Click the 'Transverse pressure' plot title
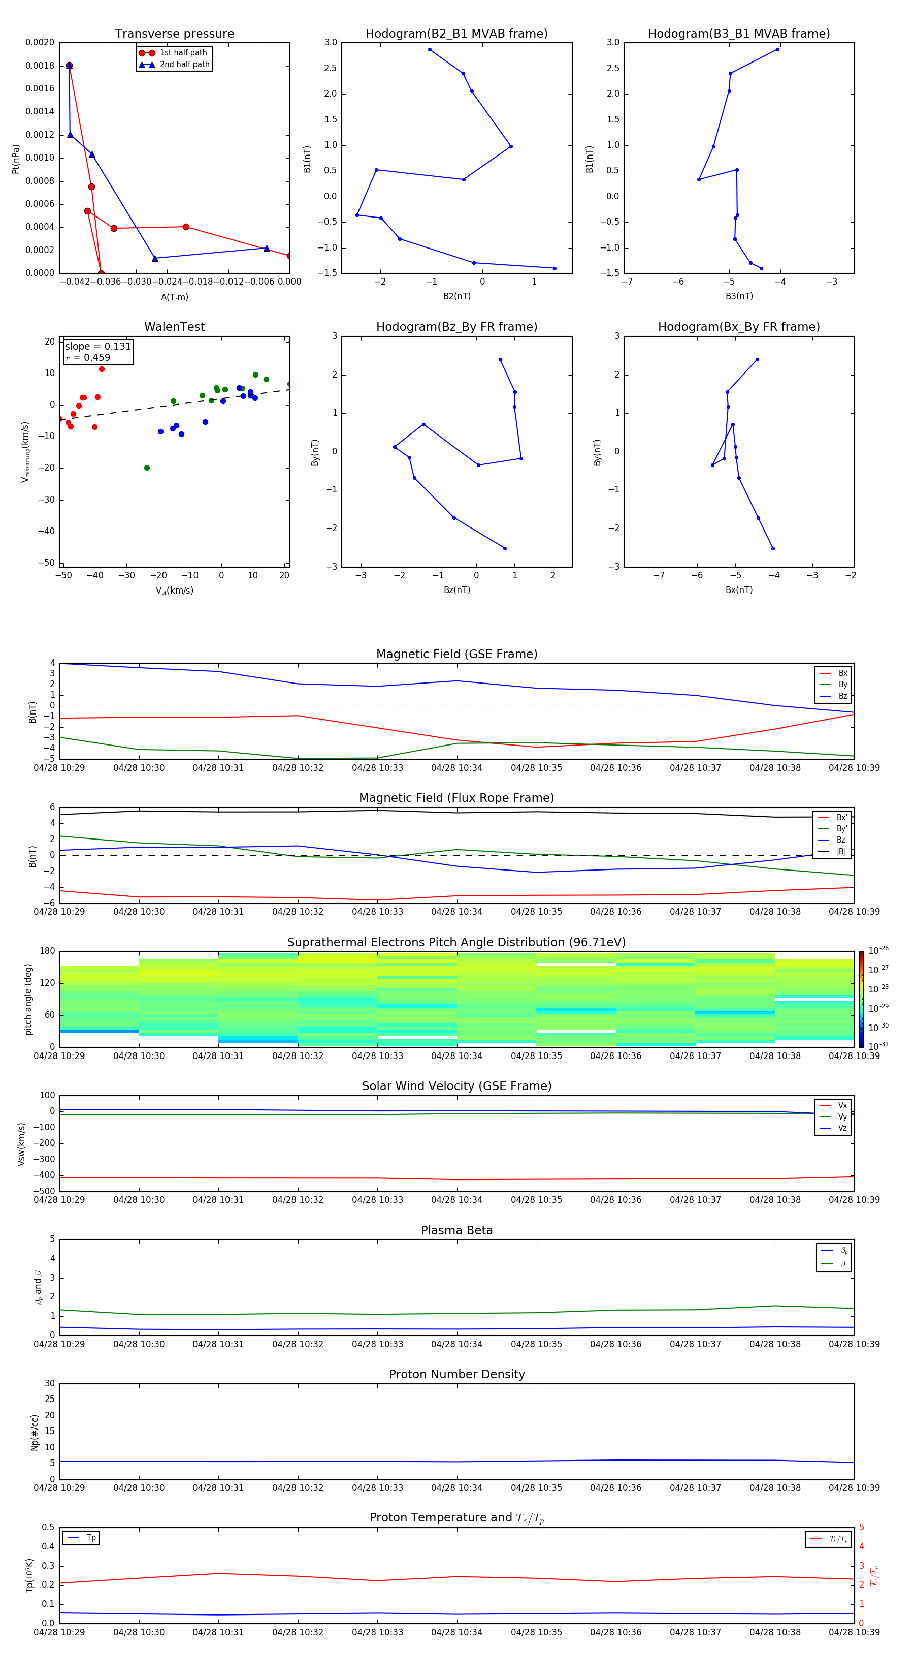The height and width of the screenshot is (1677, 914). pyautogui.click(x=174, y=34)
